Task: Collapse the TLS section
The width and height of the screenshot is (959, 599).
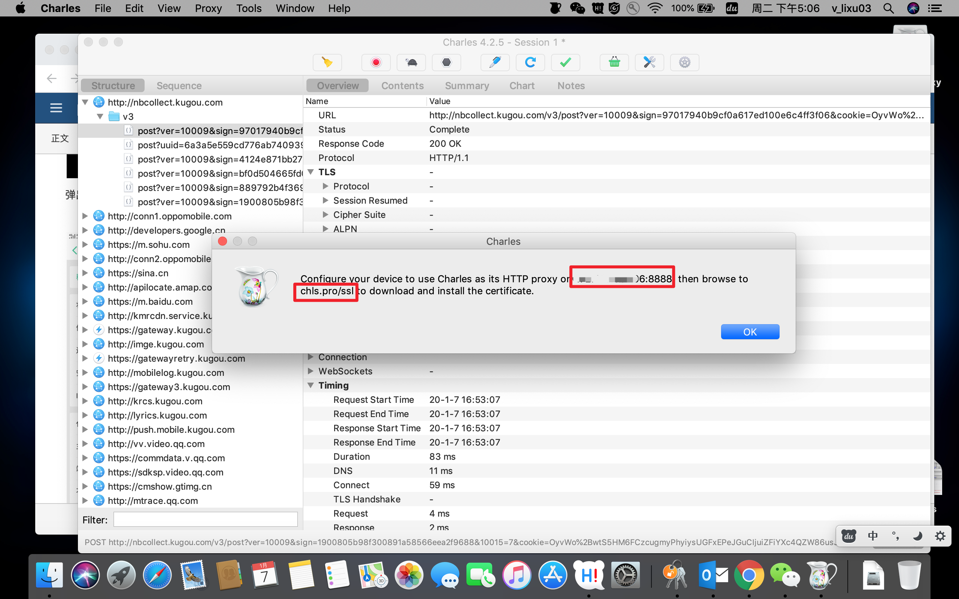Action: click(311, 172)
